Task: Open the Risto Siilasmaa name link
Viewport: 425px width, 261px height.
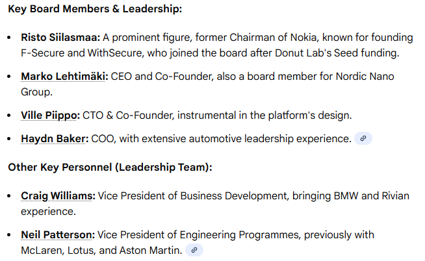Action: point(60,37)
